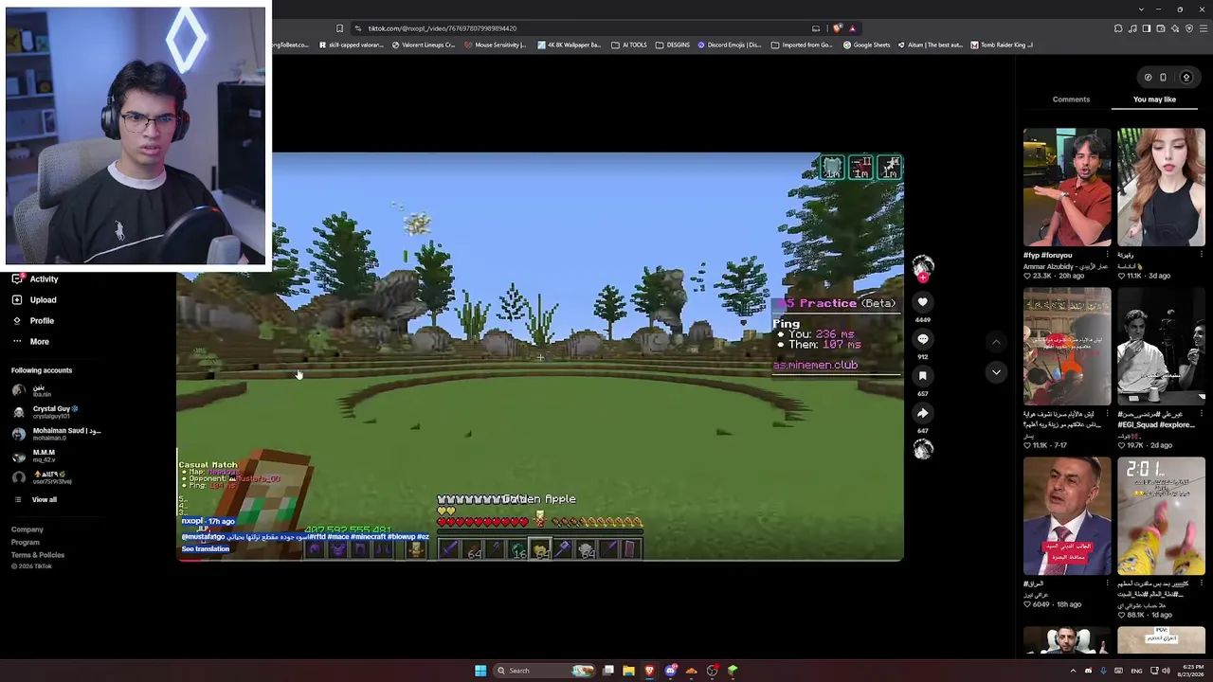
Task: Open the #fyp #foryou recommended video thumbnail
Action: [1067, 188]
